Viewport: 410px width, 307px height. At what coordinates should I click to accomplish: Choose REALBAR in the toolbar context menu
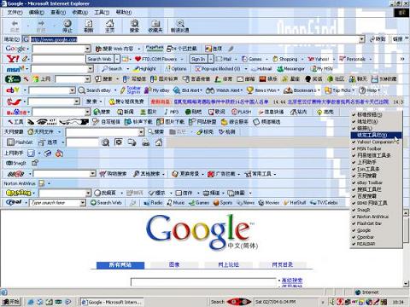pyautogui.click(x=366, y=244)
